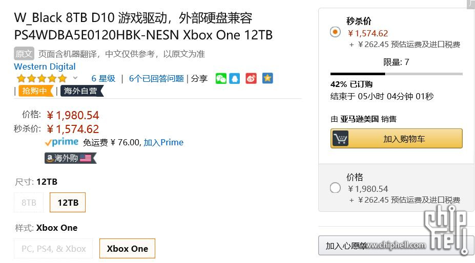475x263 pixels.
Task: Click the 42% claimed deal progress bar
Action: click(x=397, y=74)
